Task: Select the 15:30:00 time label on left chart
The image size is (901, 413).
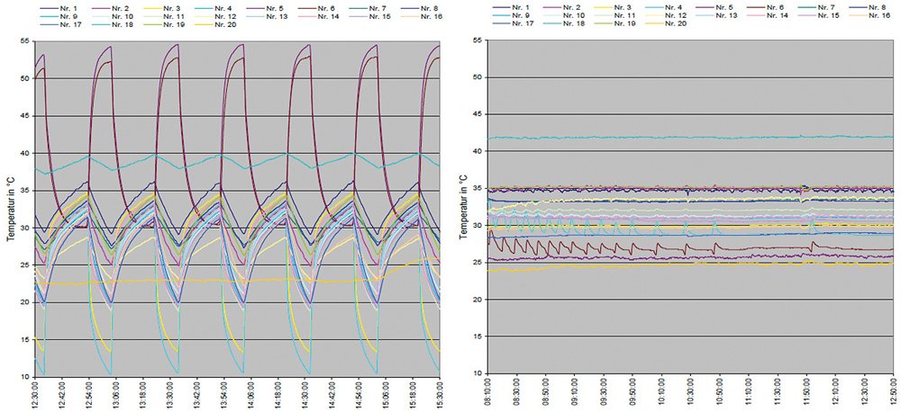Action: point(438,394)
